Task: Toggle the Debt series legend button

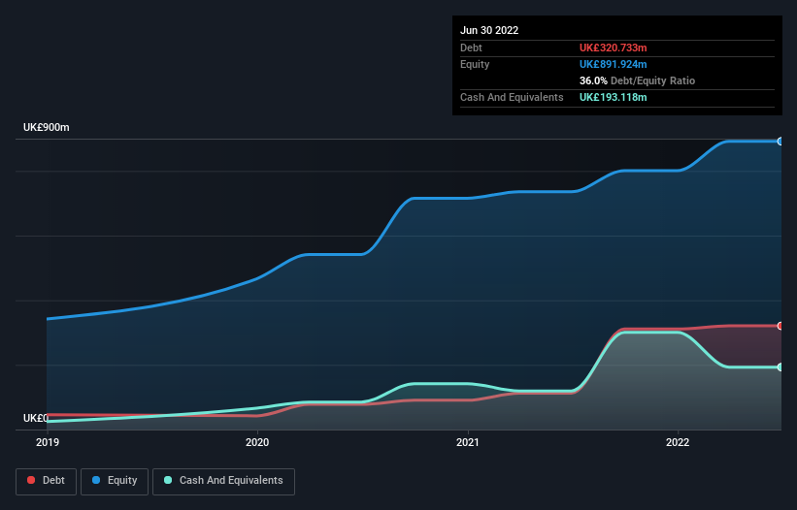Action: (x=47, y=481)
